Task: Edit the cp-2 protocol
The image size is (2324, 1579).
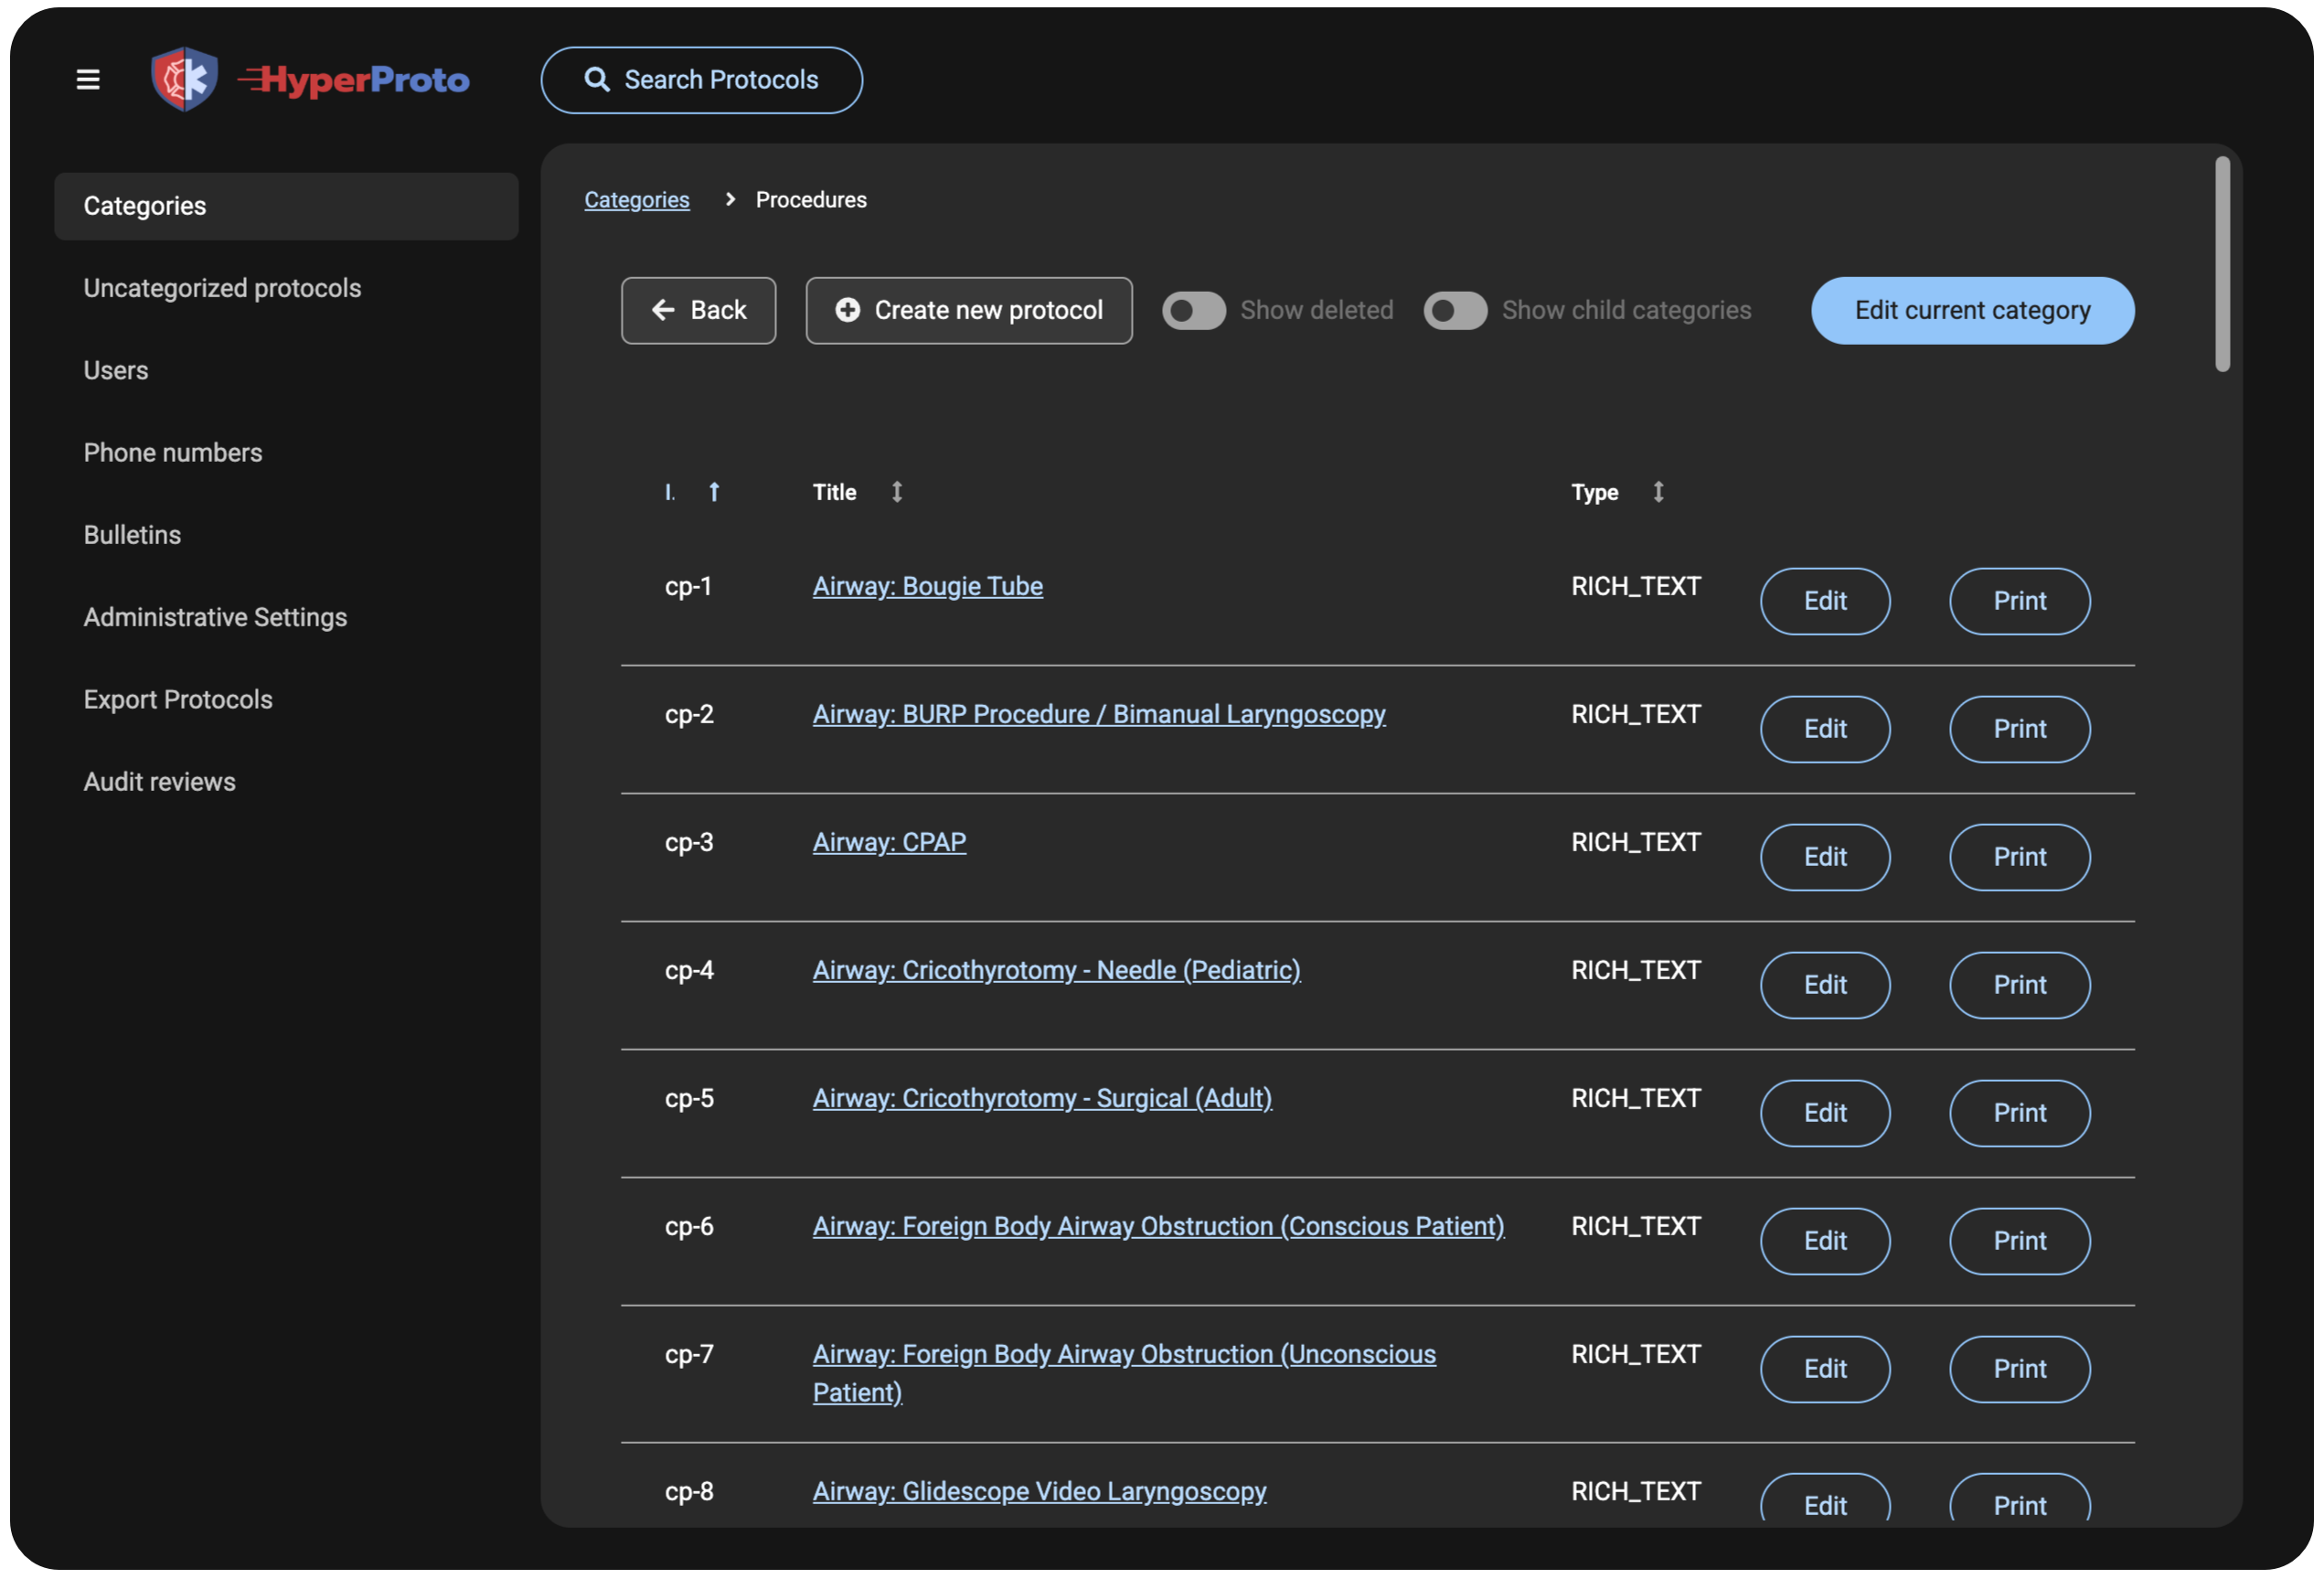Action: 1825,729
